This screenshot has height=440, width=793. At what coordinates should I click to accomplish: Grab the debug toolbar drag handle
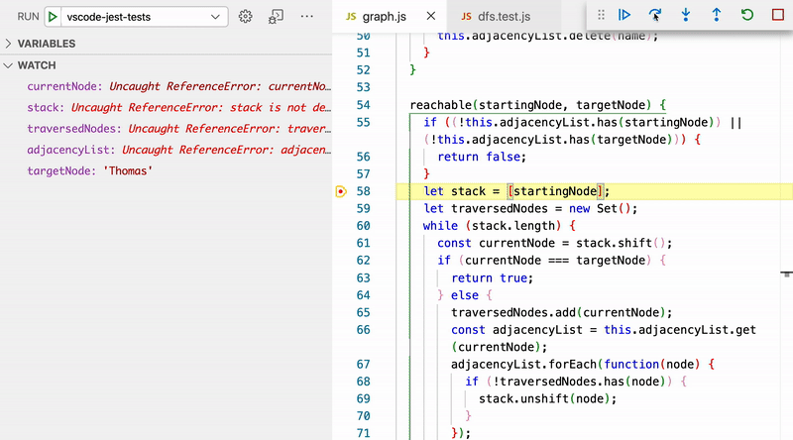(x=601, y=15)
